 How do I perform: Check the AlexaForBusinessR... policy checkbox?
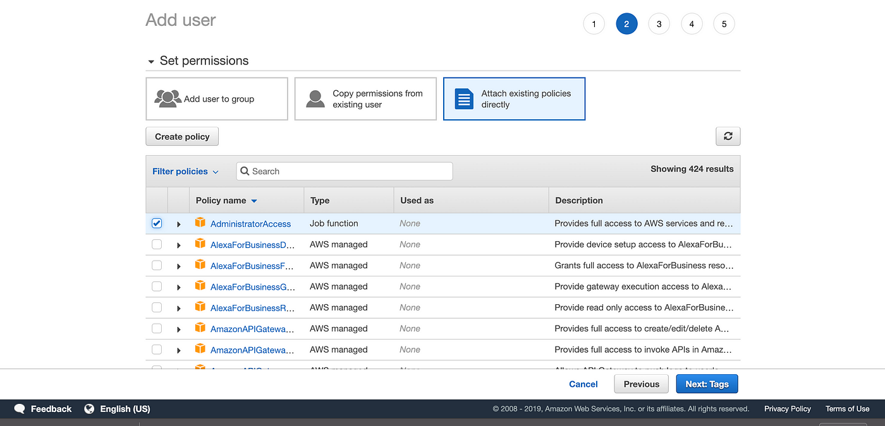point(157,307)
